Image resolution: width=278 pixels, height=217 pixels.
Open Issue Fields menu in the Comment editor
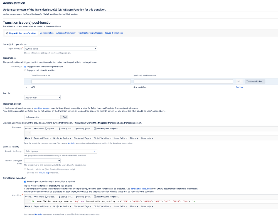[121, 138]
